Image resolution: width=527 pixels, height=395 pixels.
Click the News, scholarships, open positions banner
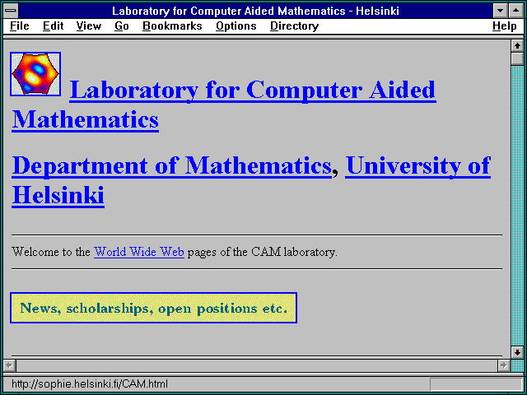(154, 308)
